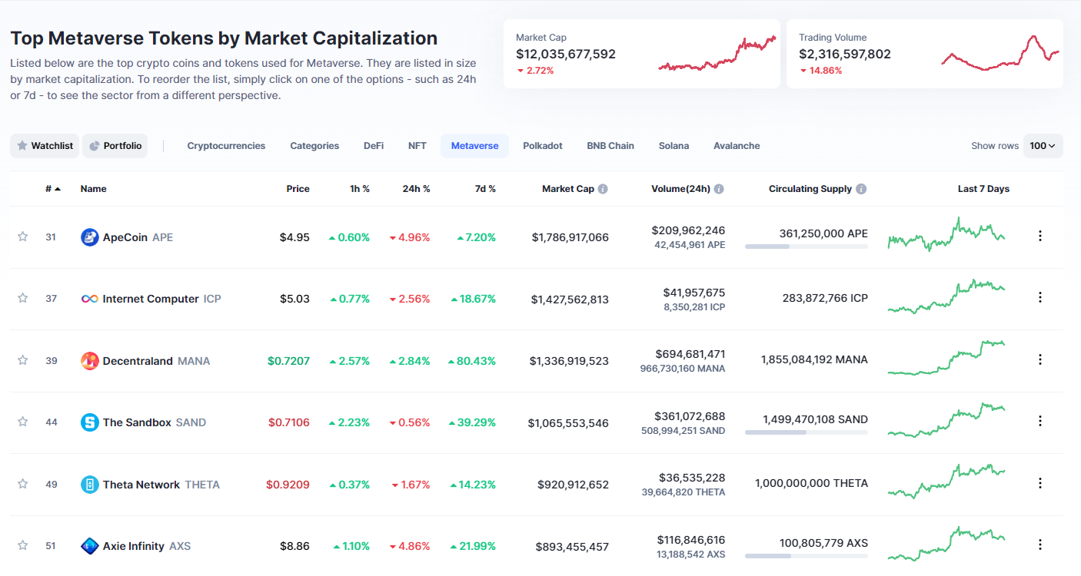Open the three-dot menu for The Sandbox
1081x576 pixels.
[x=1040, y=421]
